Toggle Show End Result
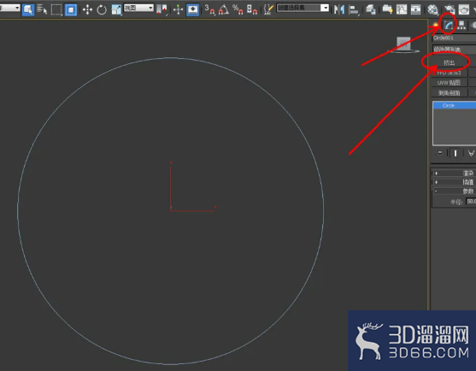 pos(455,153)
